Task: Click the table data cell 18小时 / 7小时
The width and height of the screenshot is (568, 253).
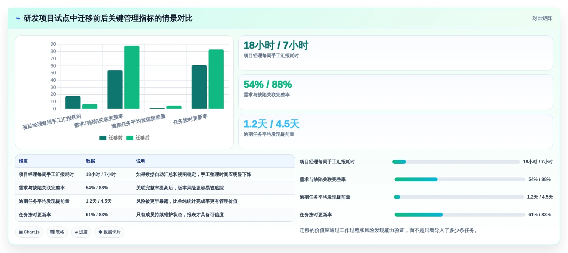Action: point(101,174)
